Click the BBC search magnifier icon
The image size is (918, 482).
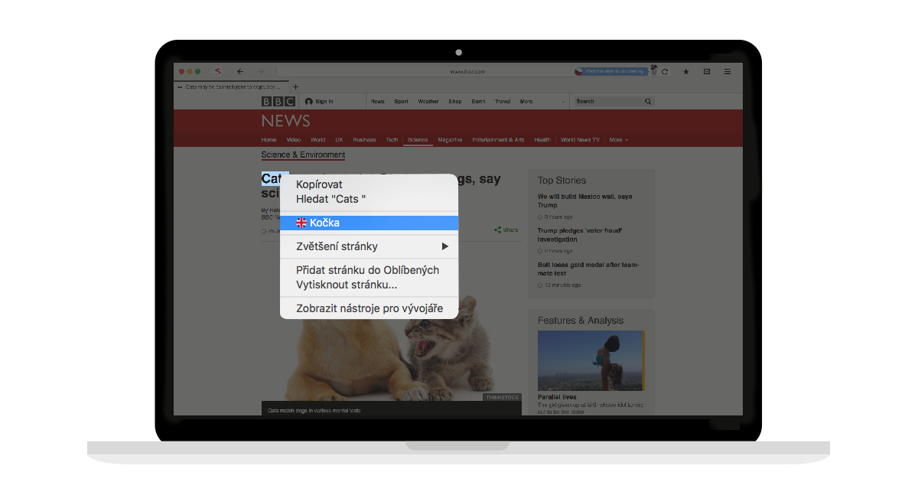coord(648,101)
